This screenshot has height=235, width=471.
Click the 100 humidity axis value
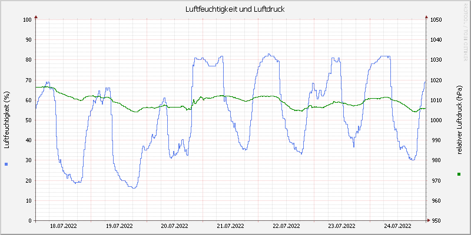(x=27, y=20)
